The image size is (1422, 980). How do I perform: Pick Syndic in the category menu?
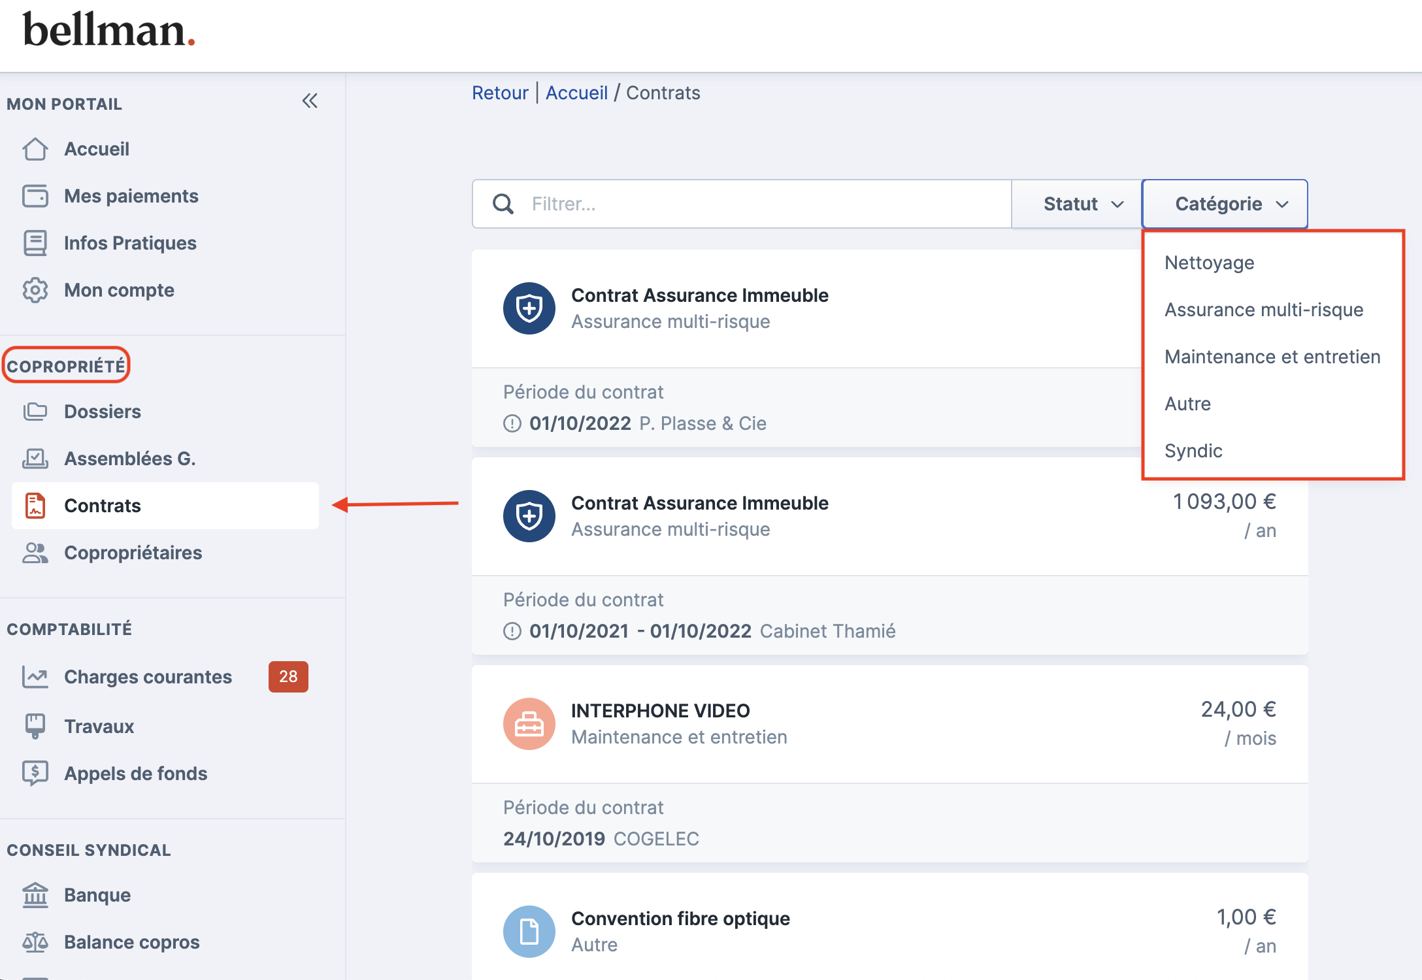pyautogui.click(x=1193, y=451)
